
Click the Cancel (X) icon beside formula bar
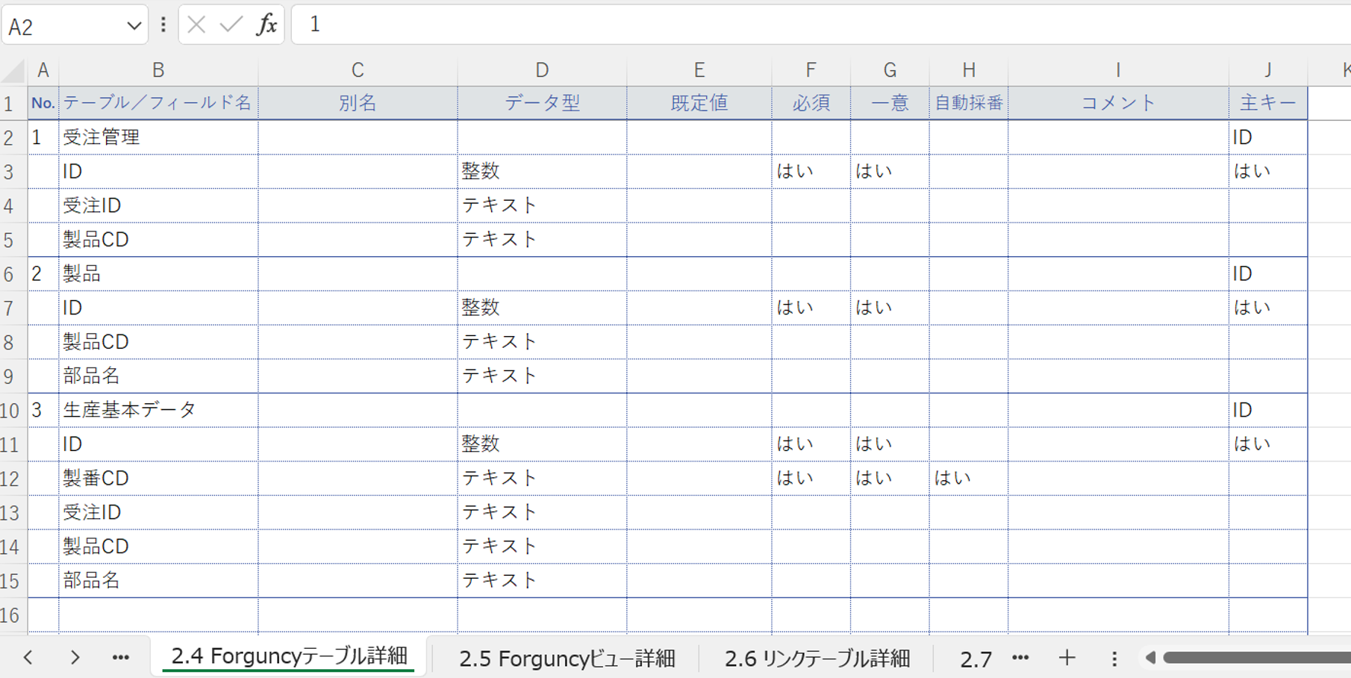click(196, 24)
